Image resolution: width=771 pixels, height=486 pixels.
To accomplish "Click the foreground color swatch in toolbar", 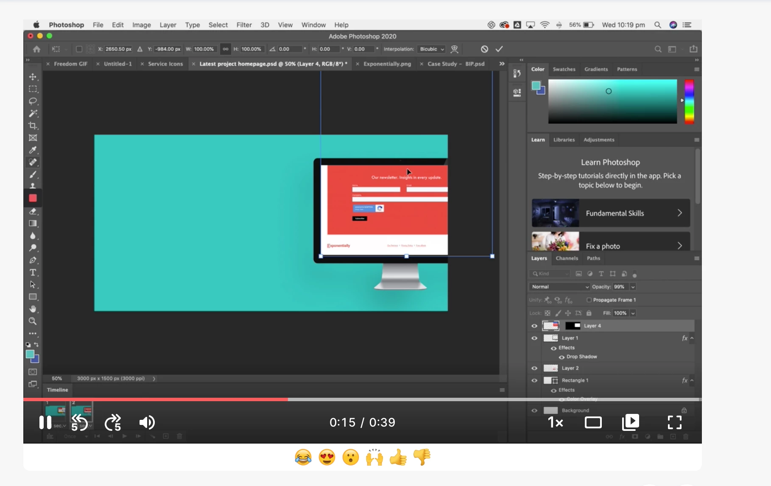I will (x=30, y=354).
